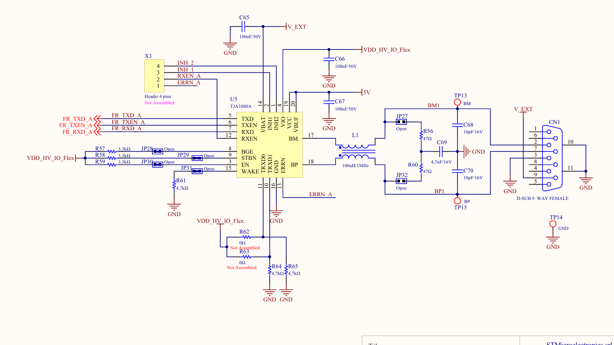Click the RXEN_A net label
The image size is (614, 345).
tap(189, 76)
